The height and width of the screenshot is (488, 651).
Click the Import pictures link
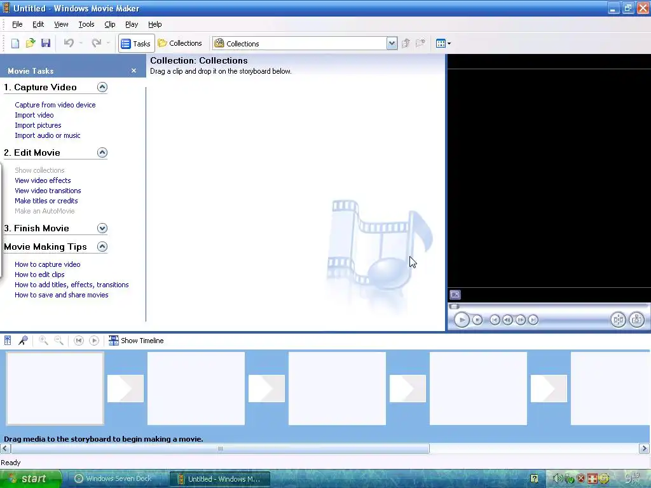[x=38, y=125]
